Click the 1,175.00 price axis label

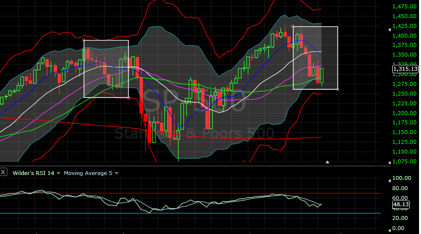pos(404,123)
